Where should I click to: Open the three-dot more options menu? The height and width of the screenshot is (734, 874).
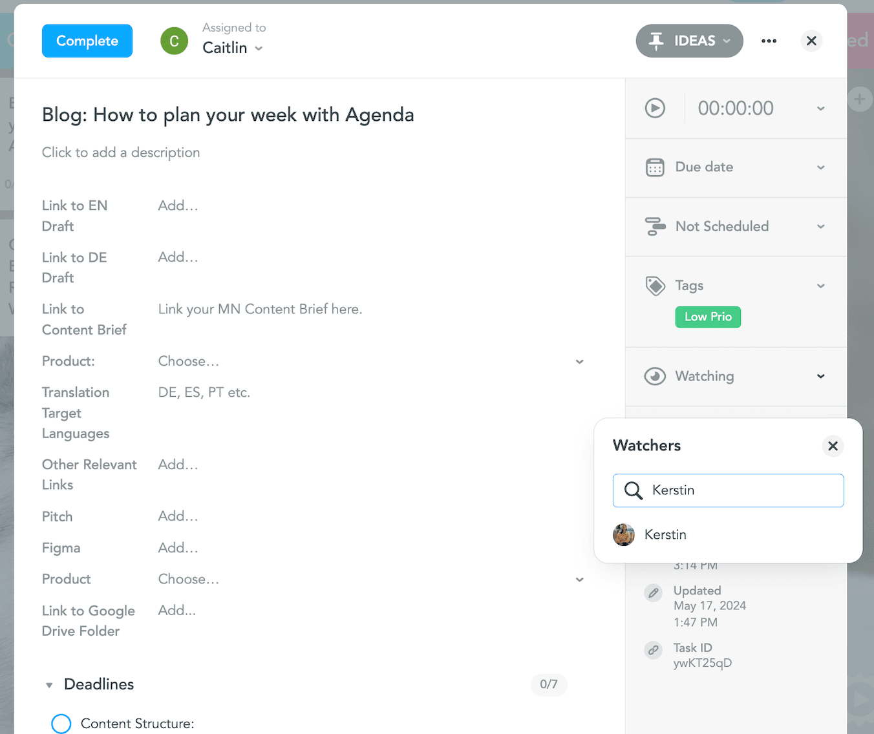pyautogui.click(x=769, y=41)
